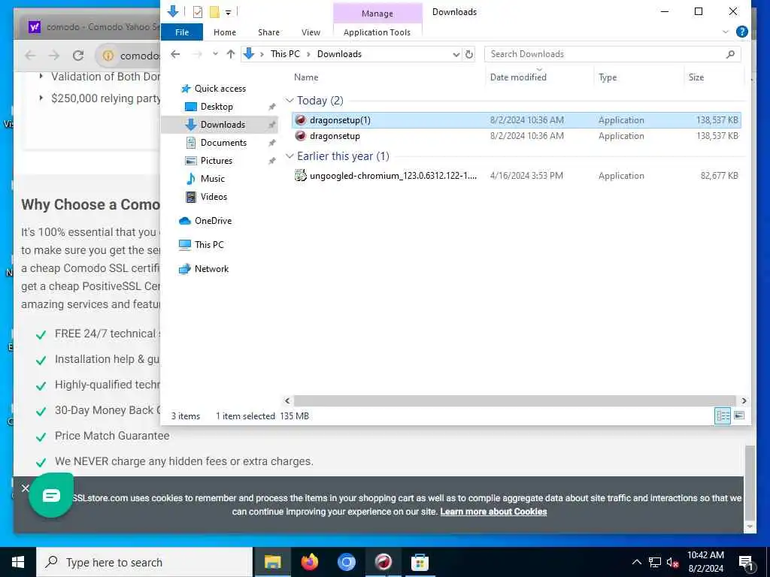Image resolution: width=770 pixels, height=577 pixels.
Task: Open the View ribbon tab
Action: [311, 32]
